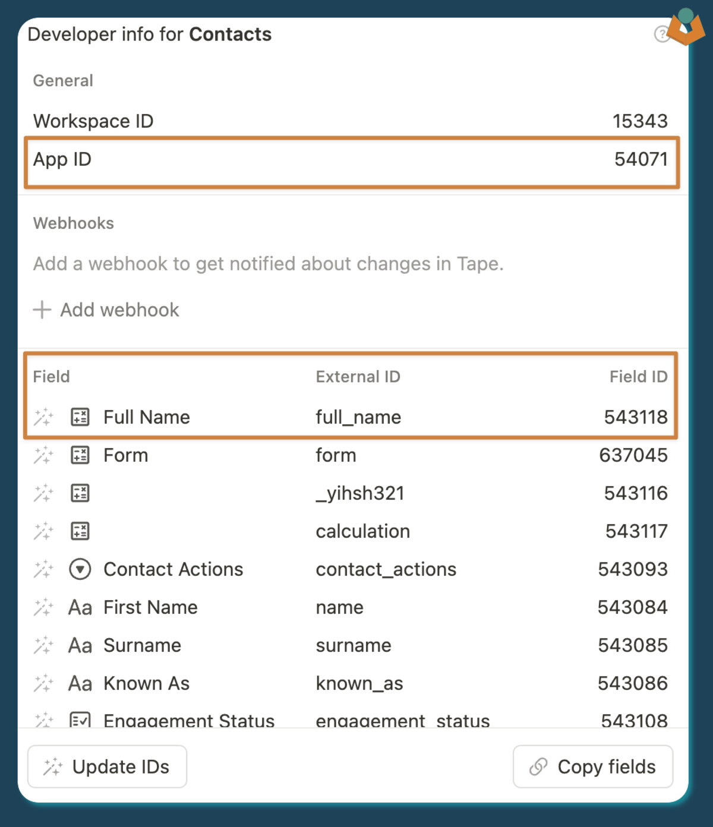This screenshot has height=827, width=713.
Task: Click the magic wand icon beside Surname
Action: click(x=43, y=645)
